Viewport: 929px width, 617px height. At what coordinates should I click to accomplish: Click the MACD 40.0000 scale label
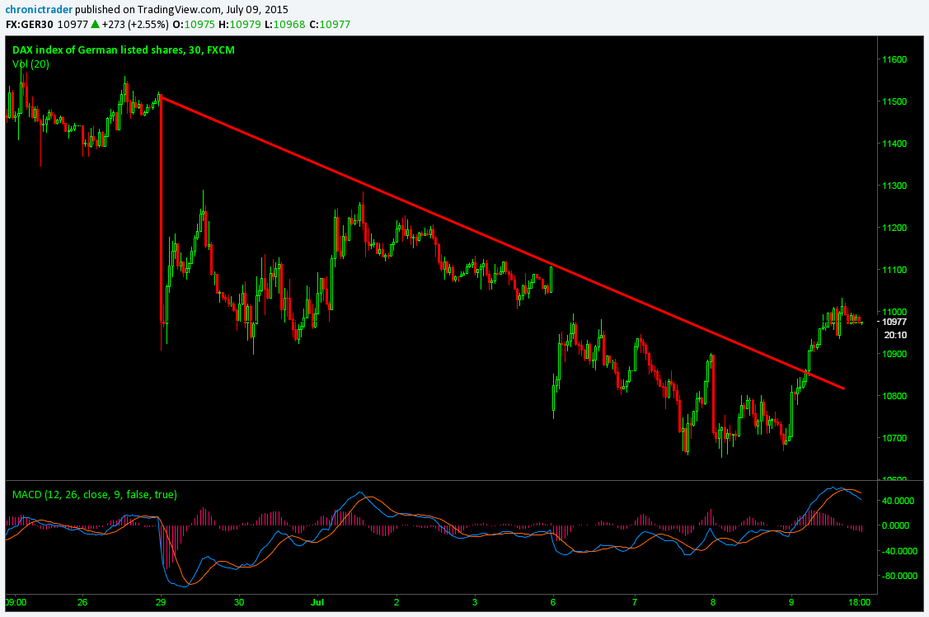(x=900, y=501)
